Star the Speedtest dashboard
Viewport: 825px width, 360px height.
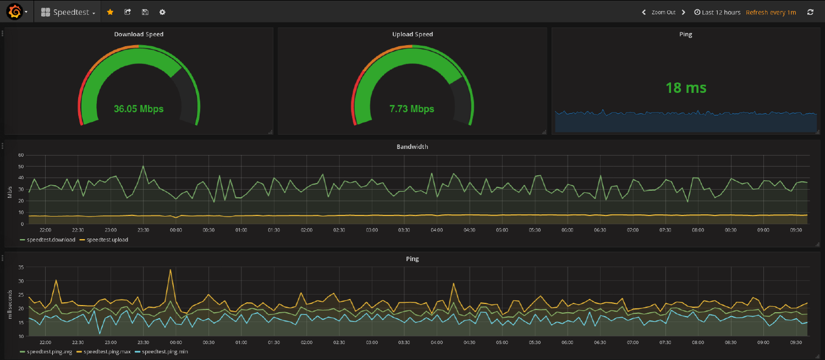pos(110,12)
